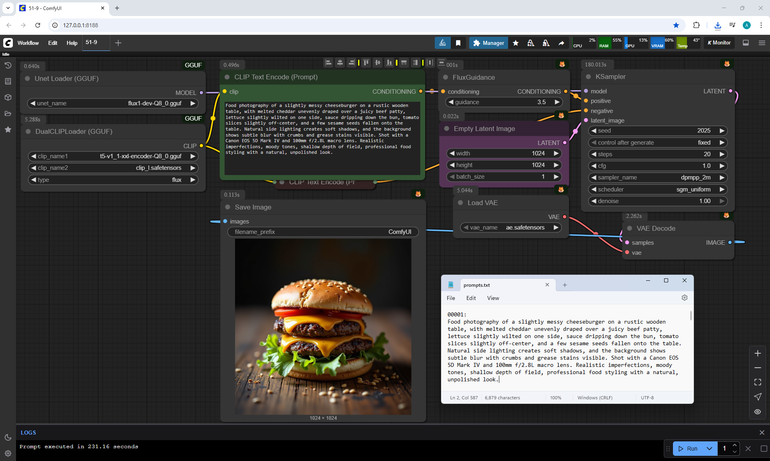The width and height of the screenshot is (770, 461).
Task: Click the generated burger image preview
Action: pos(323,326)
